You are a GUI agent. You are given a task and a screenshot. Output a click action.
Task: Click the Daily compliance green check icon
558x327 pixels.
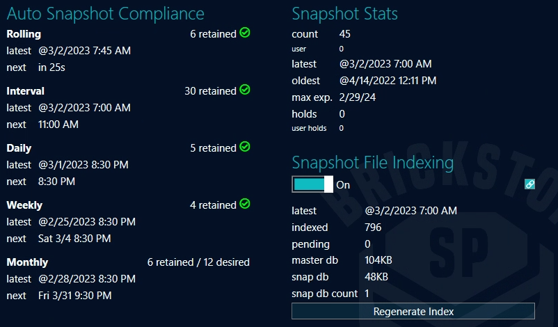coord(245,147)
